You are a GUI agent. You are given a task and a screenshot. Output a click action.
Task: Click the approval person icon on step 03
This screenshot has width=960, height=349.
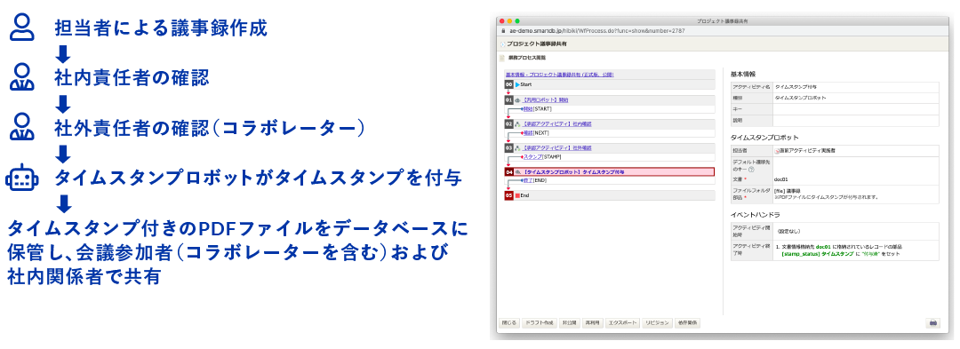[x=517, y=148]
